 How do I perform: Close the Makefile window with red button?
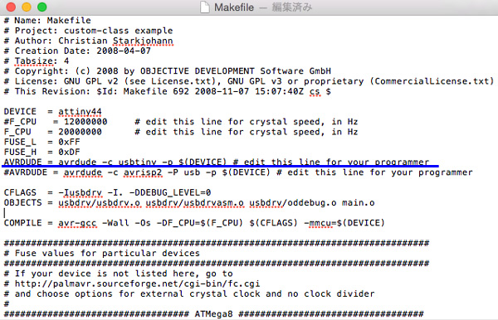coord(11,7)
